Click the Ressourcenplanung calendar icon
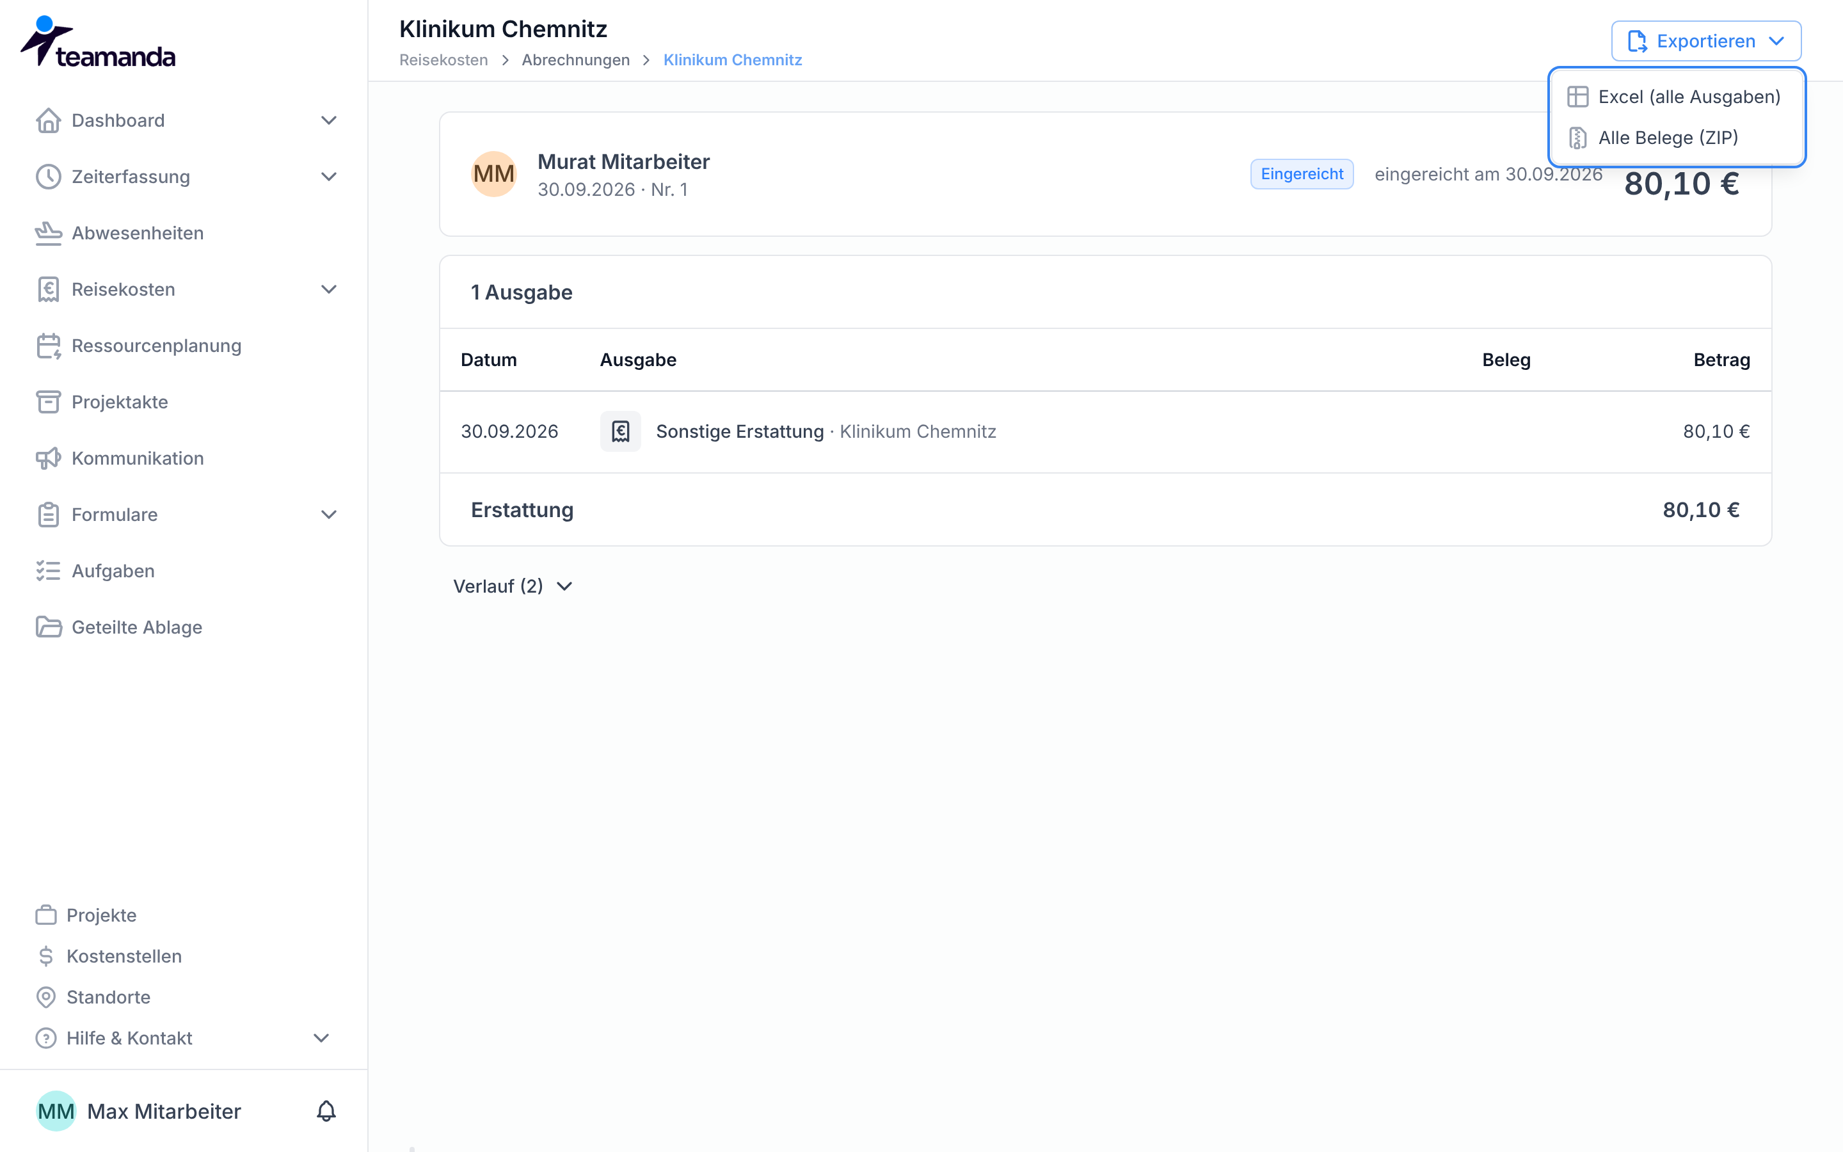The image size is (1843, 1152). point(48,346)
